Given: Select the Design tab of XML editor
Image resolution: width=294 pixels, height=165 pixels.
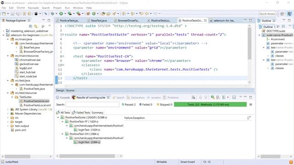Looking at the screenshot, I should tap(60, 90).
